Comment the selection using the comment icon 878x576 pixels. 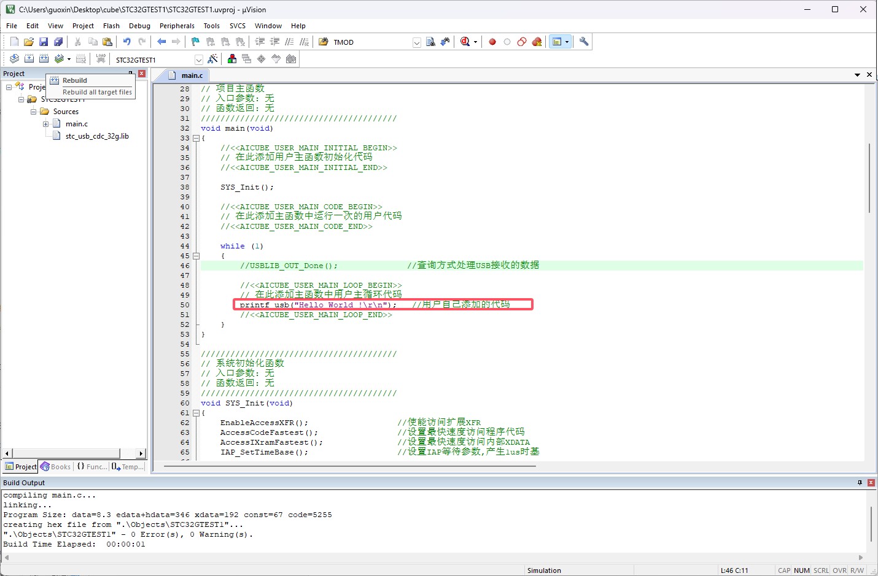pos(289,42)
